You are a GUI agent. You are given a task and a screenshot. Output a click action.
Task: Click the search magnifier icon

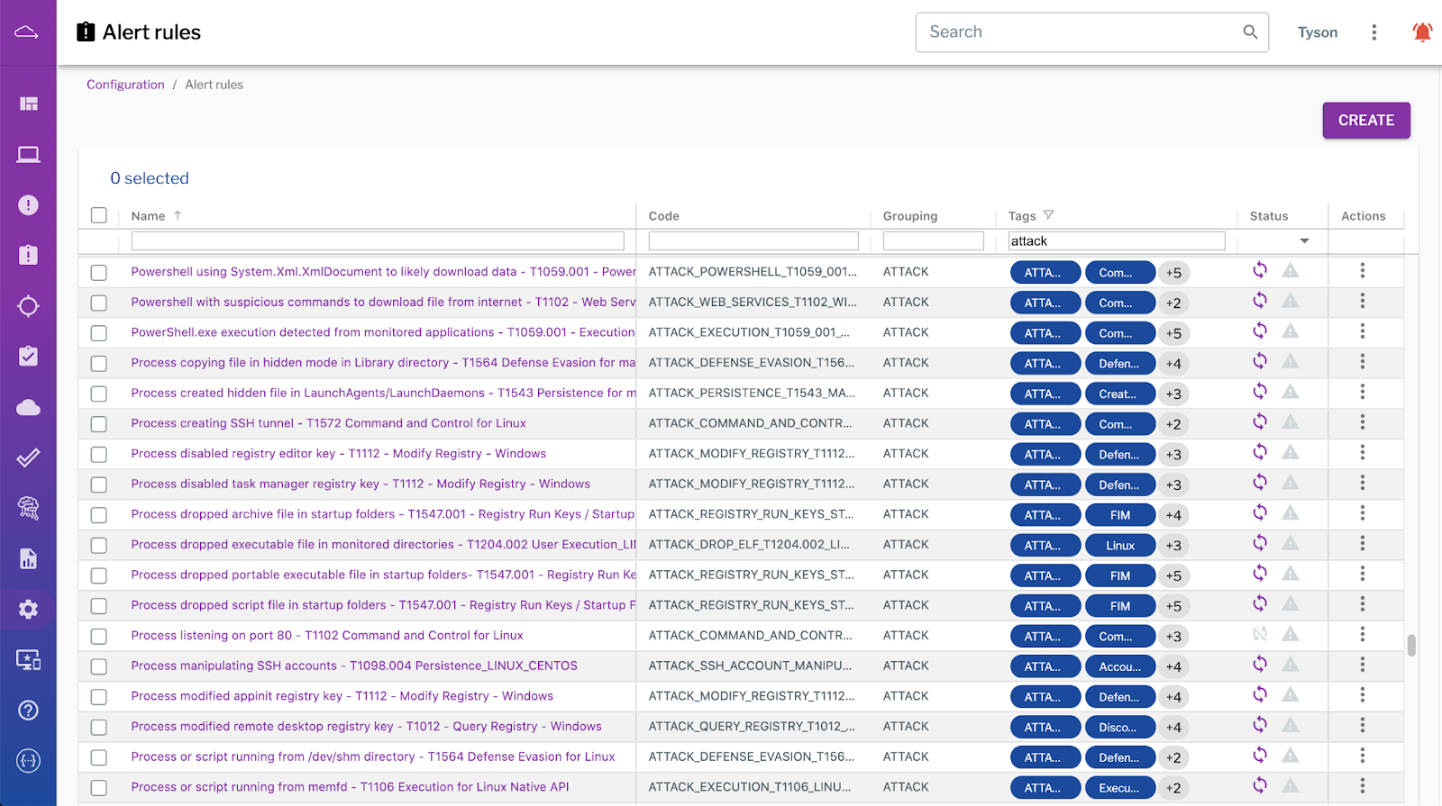click(x=1250, y=32)
